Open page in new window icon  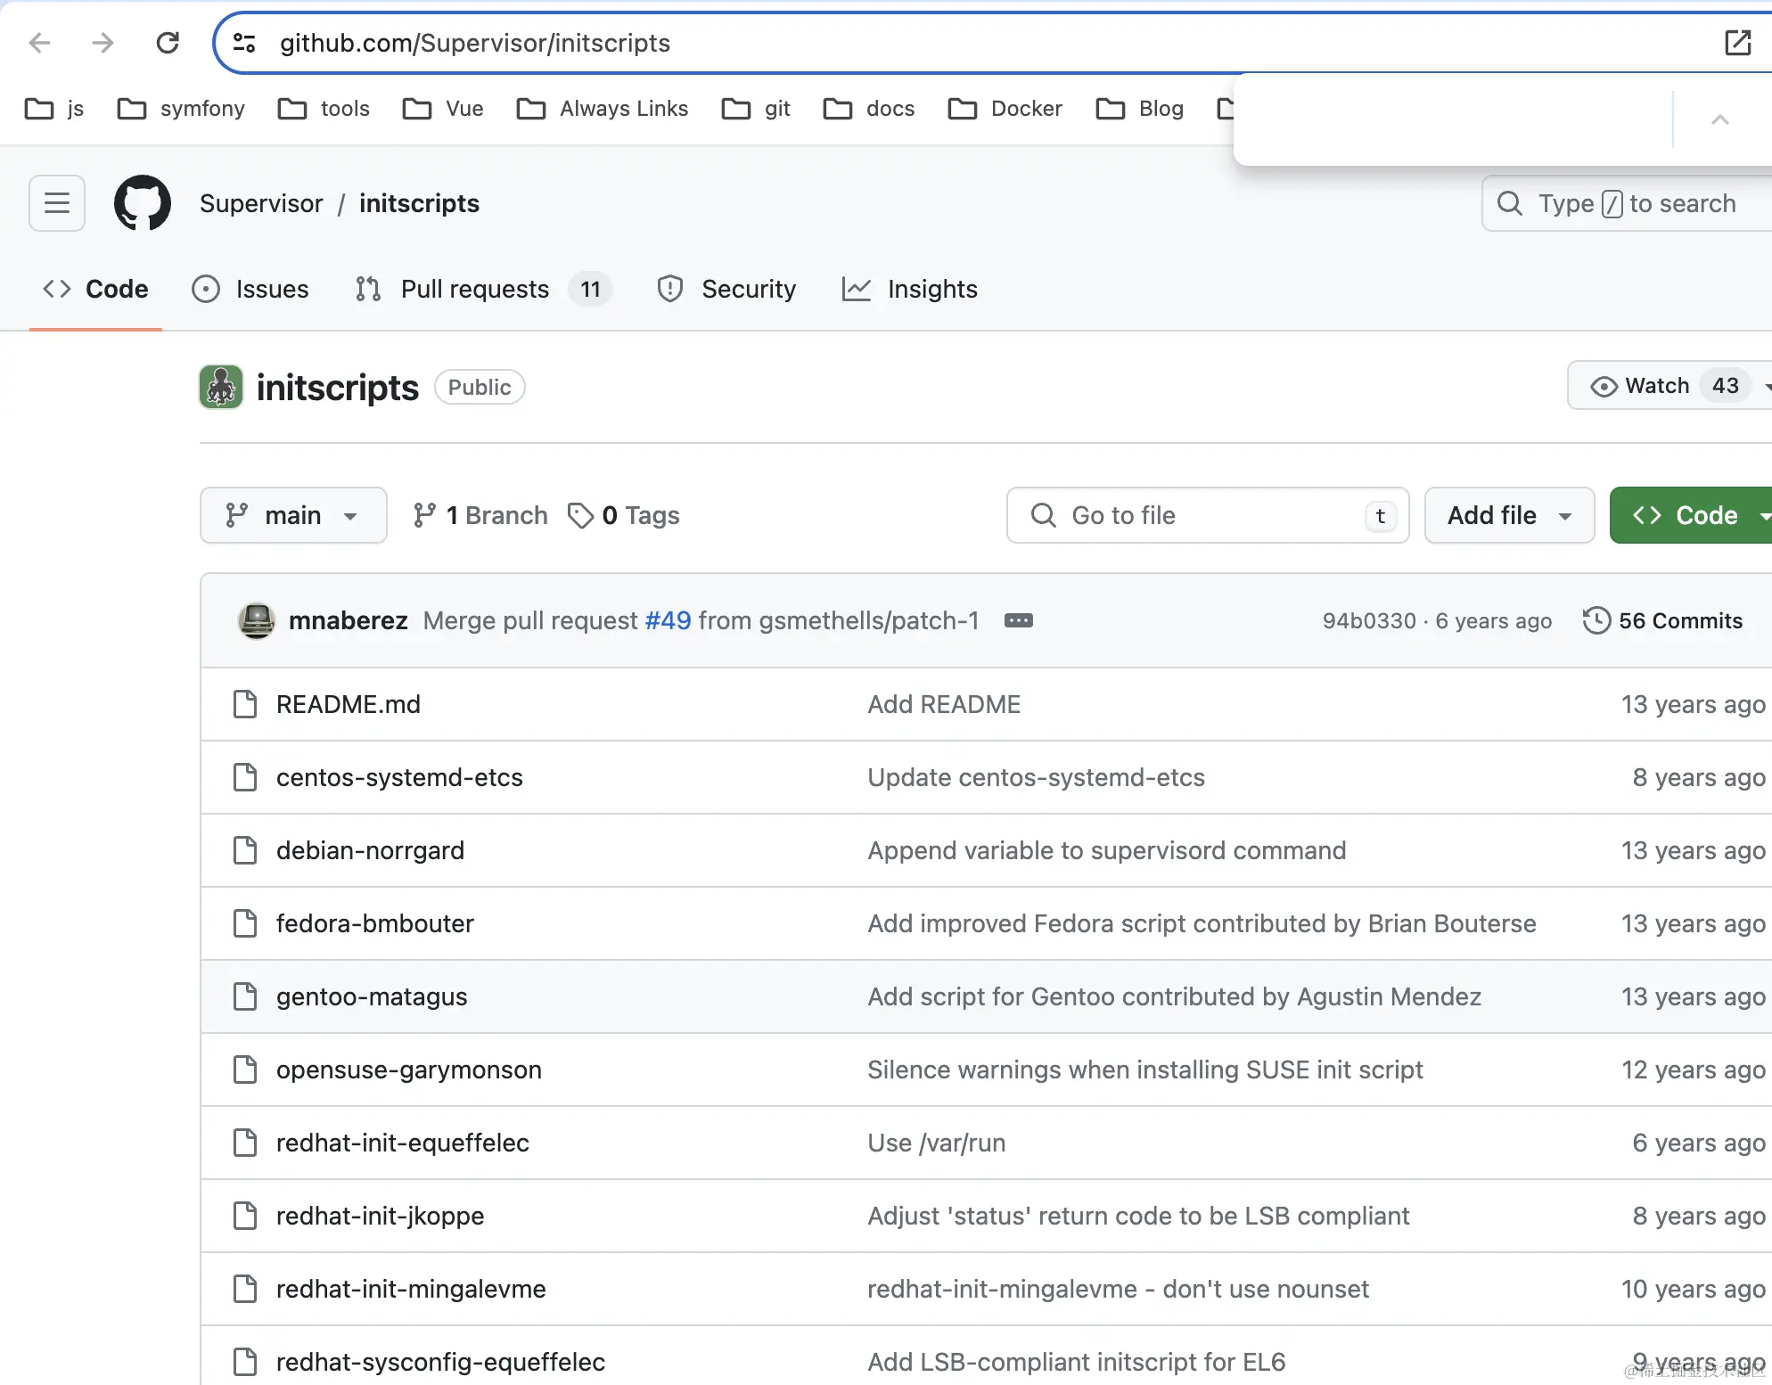(1737, 43)
